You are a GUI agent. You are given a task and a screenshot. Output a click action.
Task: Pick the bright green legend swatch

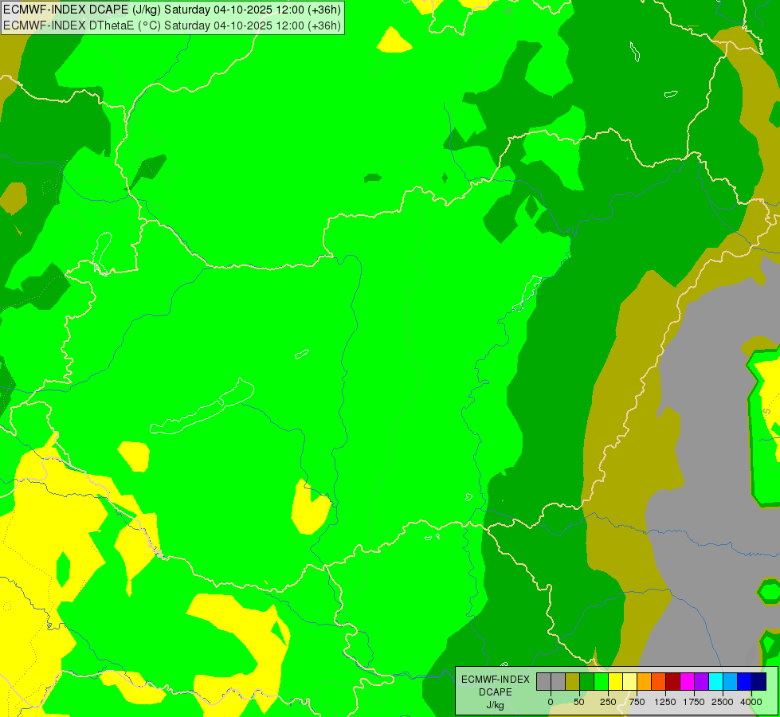coord(601,682)
